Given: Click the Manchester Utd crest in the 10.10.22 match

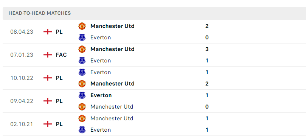Looking at the screenshot, I should (82, 84).
